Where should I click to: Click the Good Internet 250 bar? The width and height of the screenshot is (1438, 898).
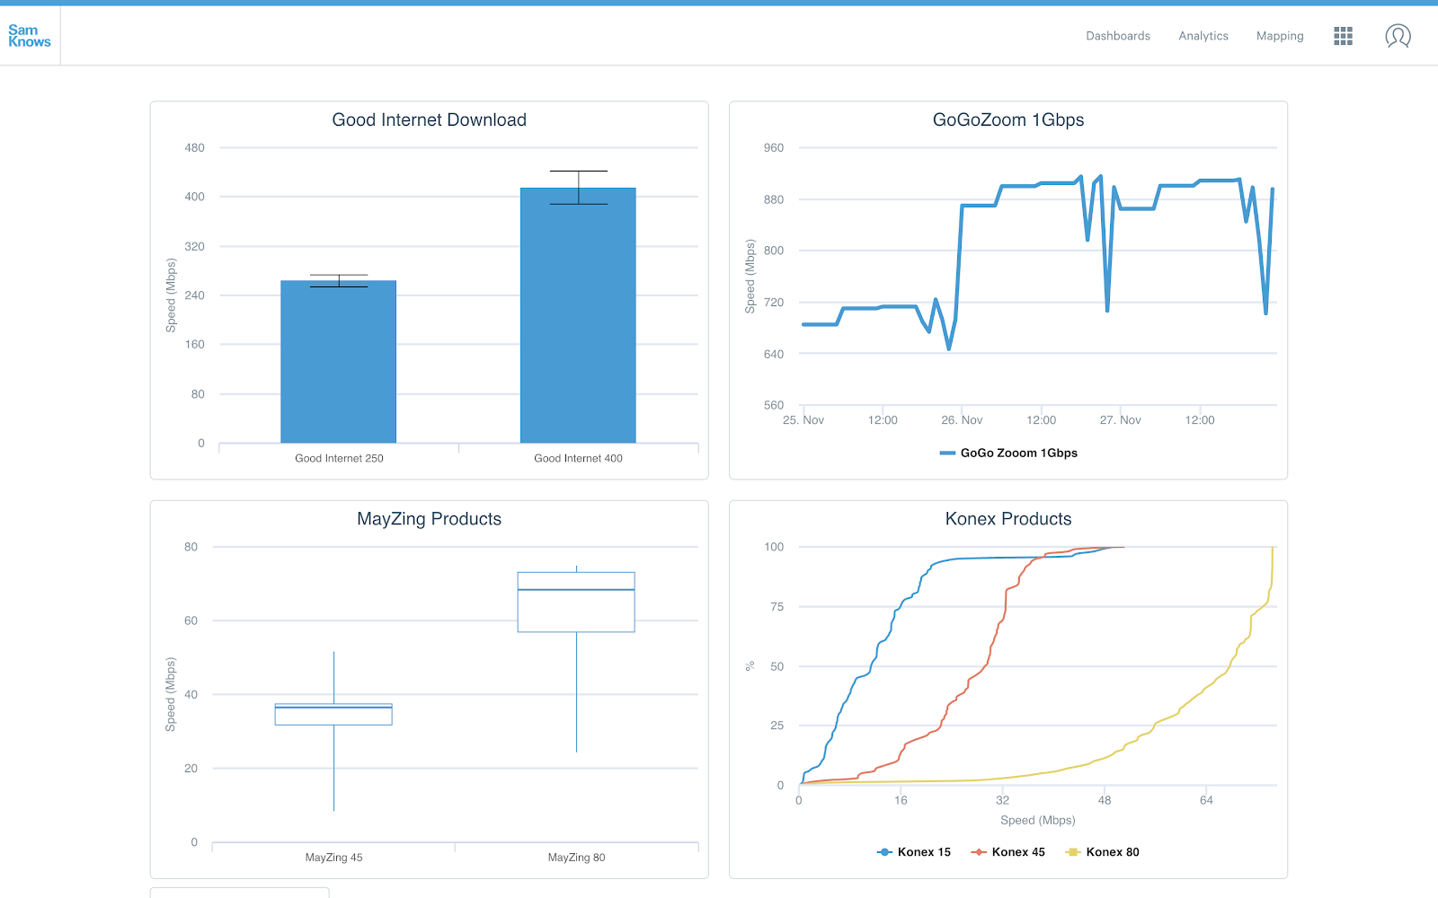339,362
